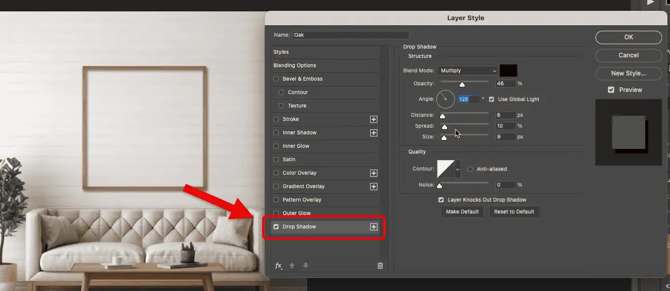Viewport: 670px width, 291px height.
Task: Duplicate Drop Shadow with its plus icon
Action: click(374, 227)
